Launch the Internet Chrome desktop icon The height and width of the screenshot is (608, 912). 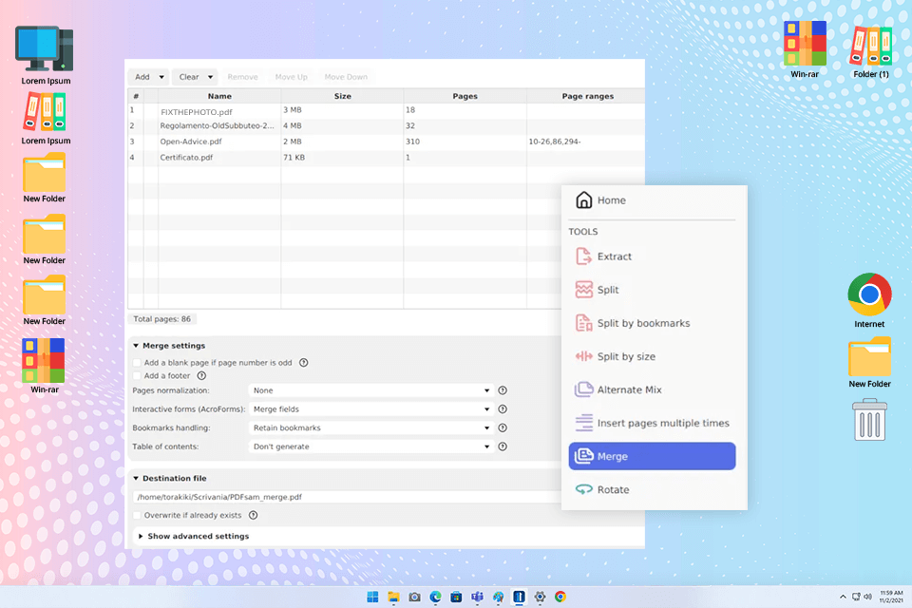pos(869,300)
